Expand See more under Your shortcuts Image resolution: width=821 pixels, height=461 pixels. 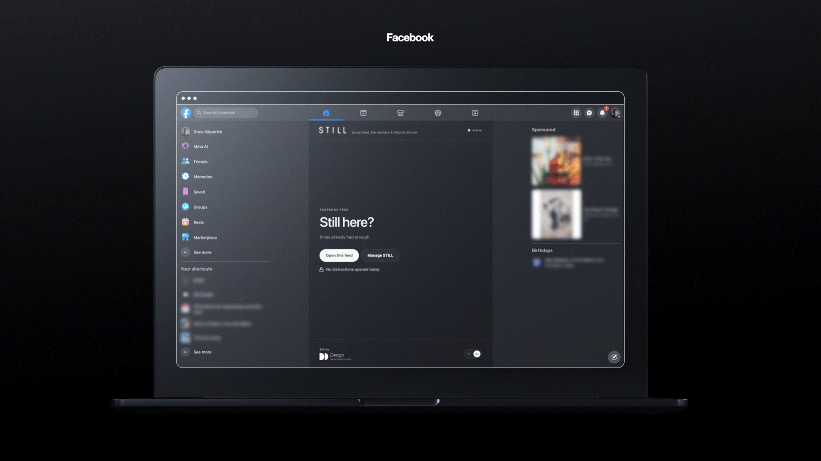197,352
